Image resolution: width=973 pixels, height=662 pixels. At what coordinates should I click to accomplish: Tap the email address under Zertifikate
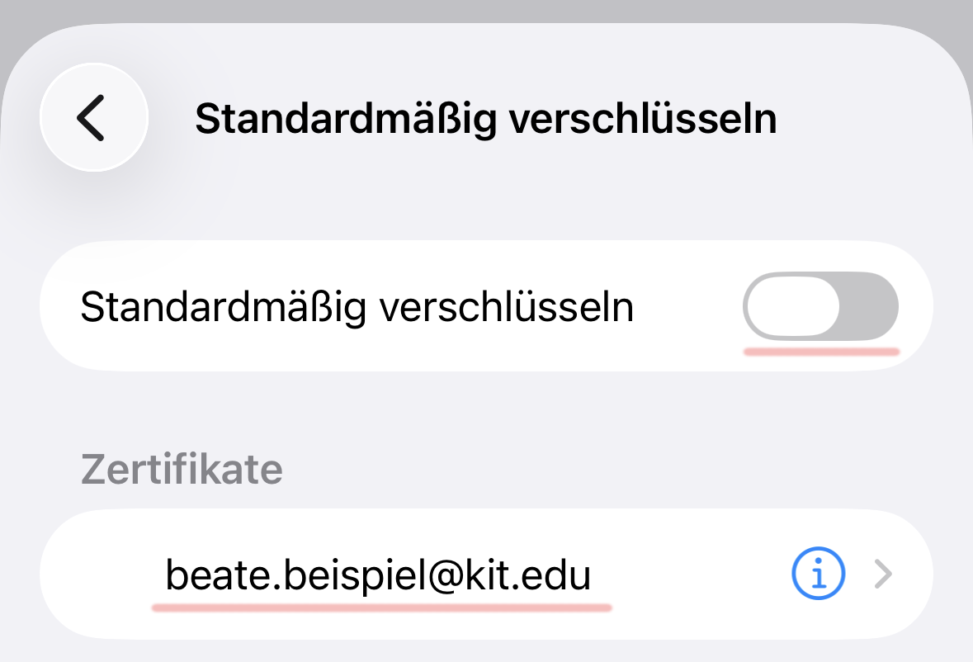pos(379,575)
